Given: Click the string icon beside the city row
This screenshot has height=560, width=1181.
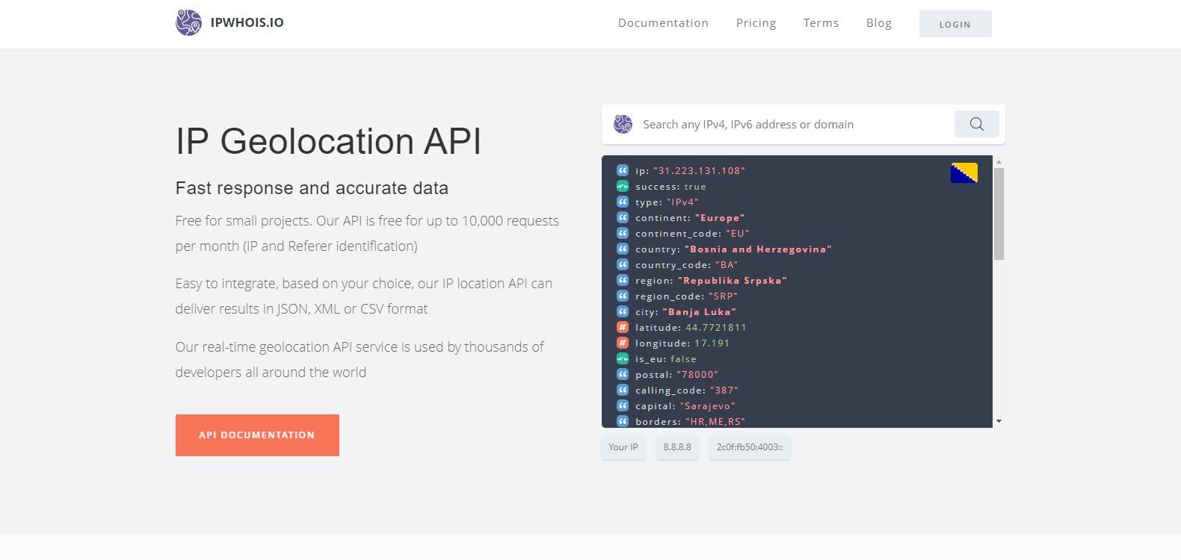Looking at the screenshot, I should click(623, 311).
